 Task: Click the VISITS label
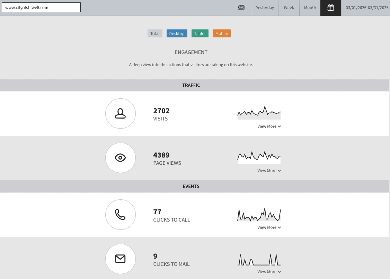pos(160,119)
